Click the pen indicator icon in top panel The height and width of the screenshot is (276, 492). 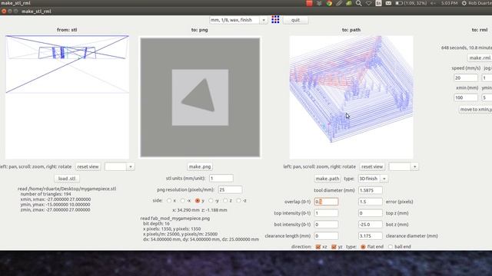(x=339, y=3)
